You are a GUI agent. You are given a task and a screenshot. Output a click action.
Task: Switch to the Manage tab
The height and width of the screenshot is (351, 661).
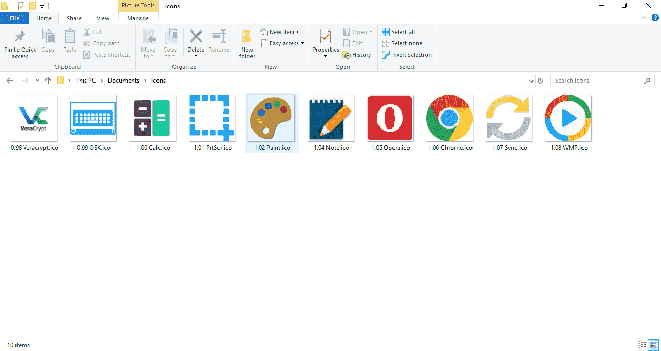click(x=138, y=18)
